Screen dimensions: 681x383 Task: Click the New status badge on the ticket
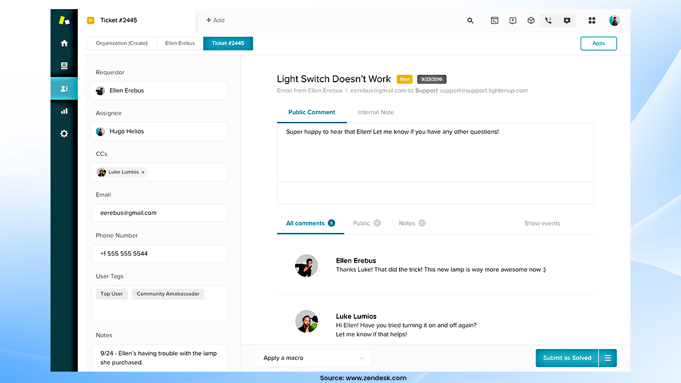click(404, 79)
